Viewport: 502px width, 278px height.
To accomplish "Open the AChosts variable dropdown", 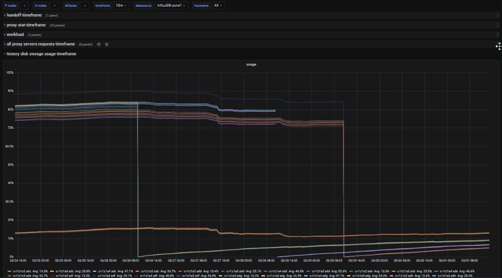I will (x=84, y=6).
